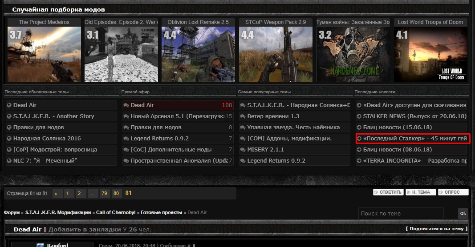Viewport: 475px width, 247px height.
Task: Click The Project Medeiros title
Action: point(44,22)
